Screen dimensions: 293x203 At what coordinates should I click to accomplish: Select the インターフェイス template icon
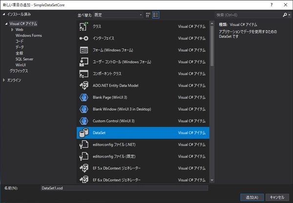84,38
